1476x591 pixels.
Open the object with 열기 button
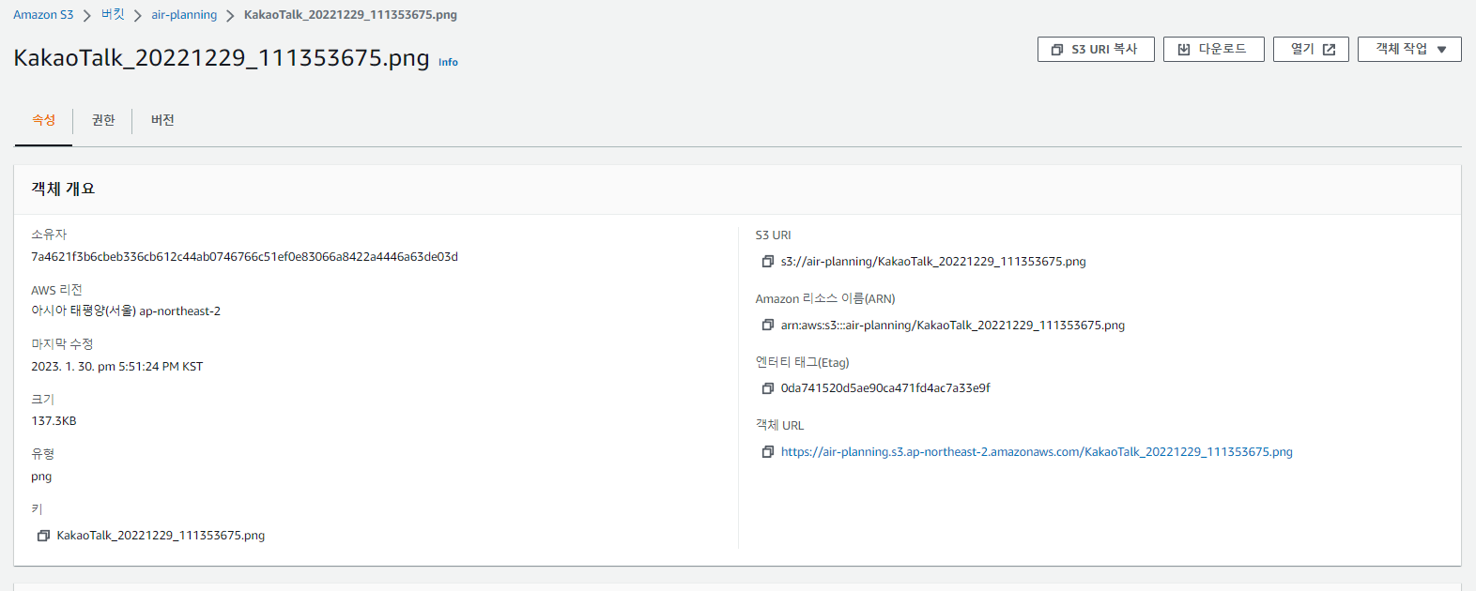pyautogui.click(x=1311, y=49)
